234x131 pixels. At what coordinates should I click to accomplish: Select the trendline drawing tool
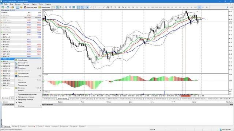[103, 7]
